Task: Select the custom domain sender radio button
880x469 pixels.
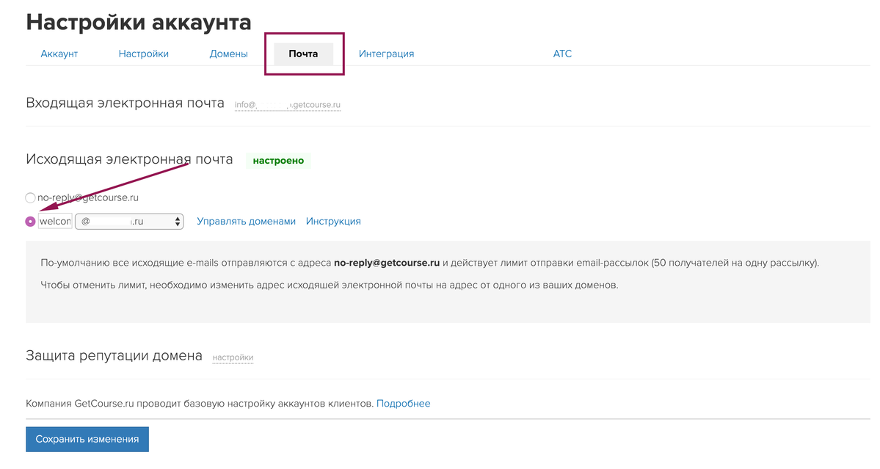Action: pos(30,222)
